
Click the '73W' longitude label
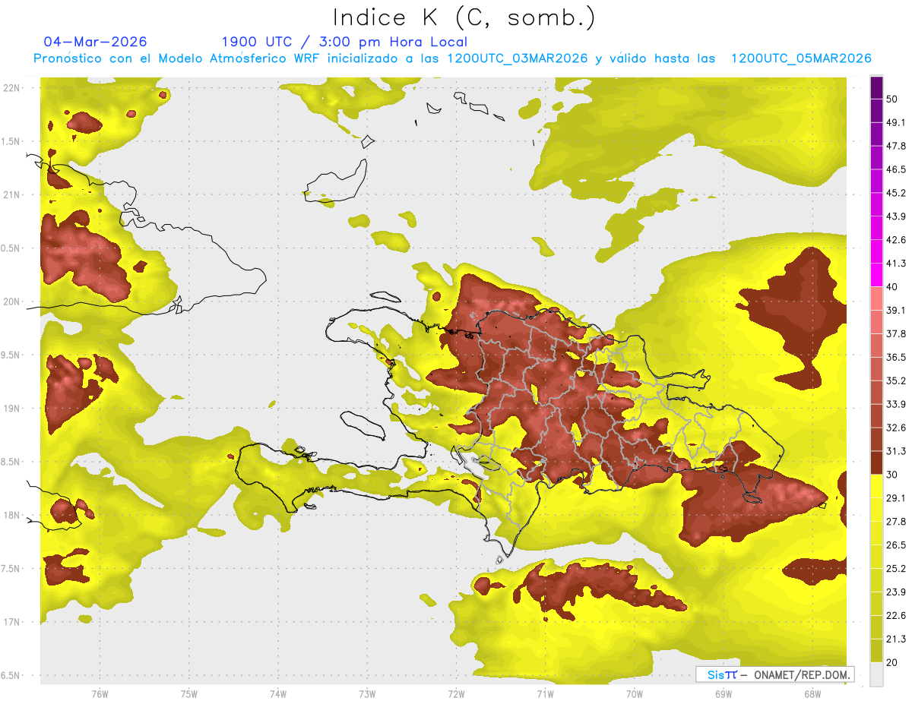(367, 693)
